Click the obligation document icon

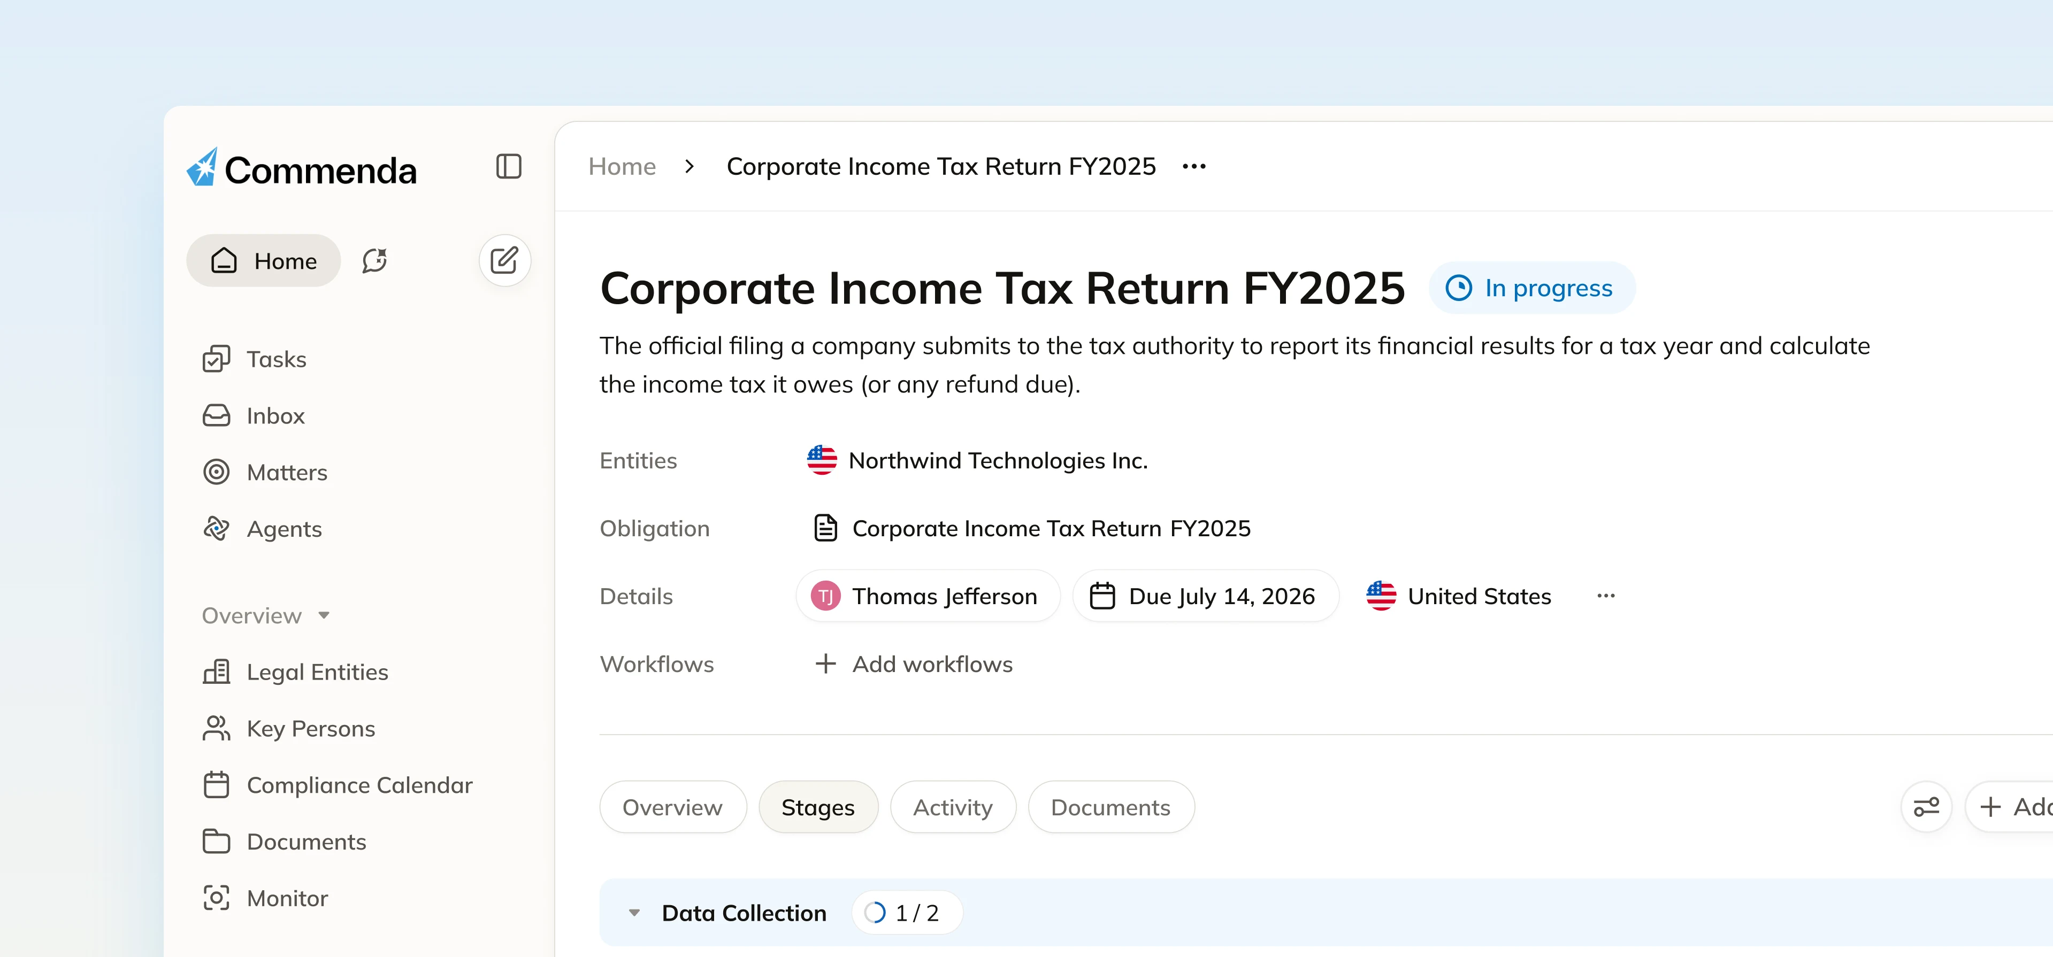click(825, 528)
